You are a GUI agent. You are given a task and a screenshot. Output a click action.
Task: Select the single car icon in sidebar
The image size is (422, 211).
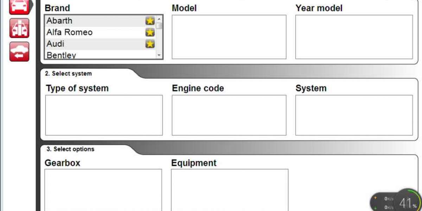coord(19,6)
